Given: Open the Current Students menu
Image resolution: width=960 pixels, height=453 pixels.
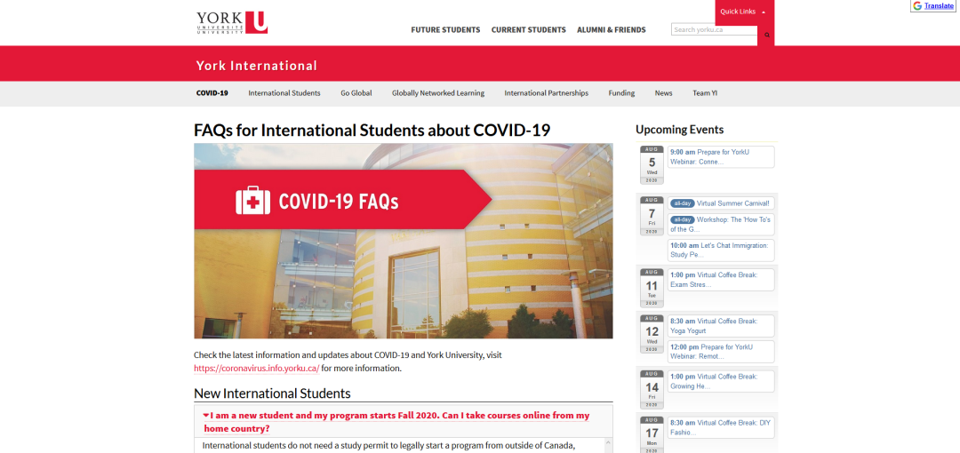Looking at the screenshot, I should 528,29.
